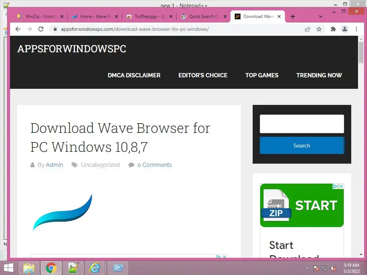This screenshot has height=275, width=367.
Task: Open the TRENDING NOW menu item
Action: tap(319, 75)
